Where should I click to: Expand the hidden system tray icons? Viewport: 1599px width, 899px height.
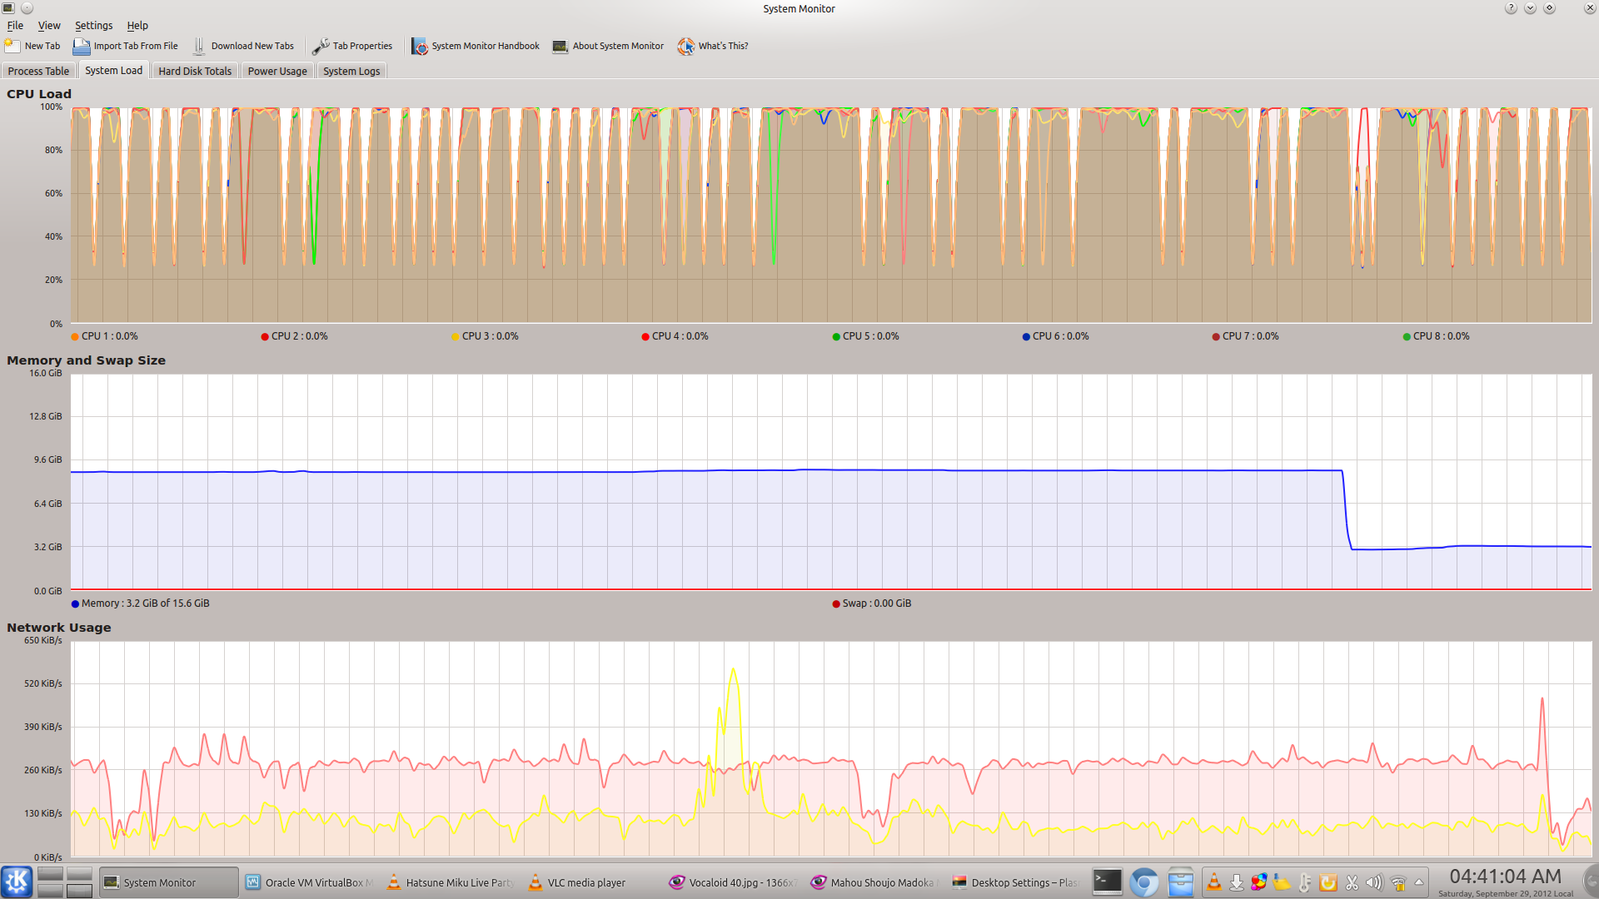pyautogui.click(x=1419, y=882)
